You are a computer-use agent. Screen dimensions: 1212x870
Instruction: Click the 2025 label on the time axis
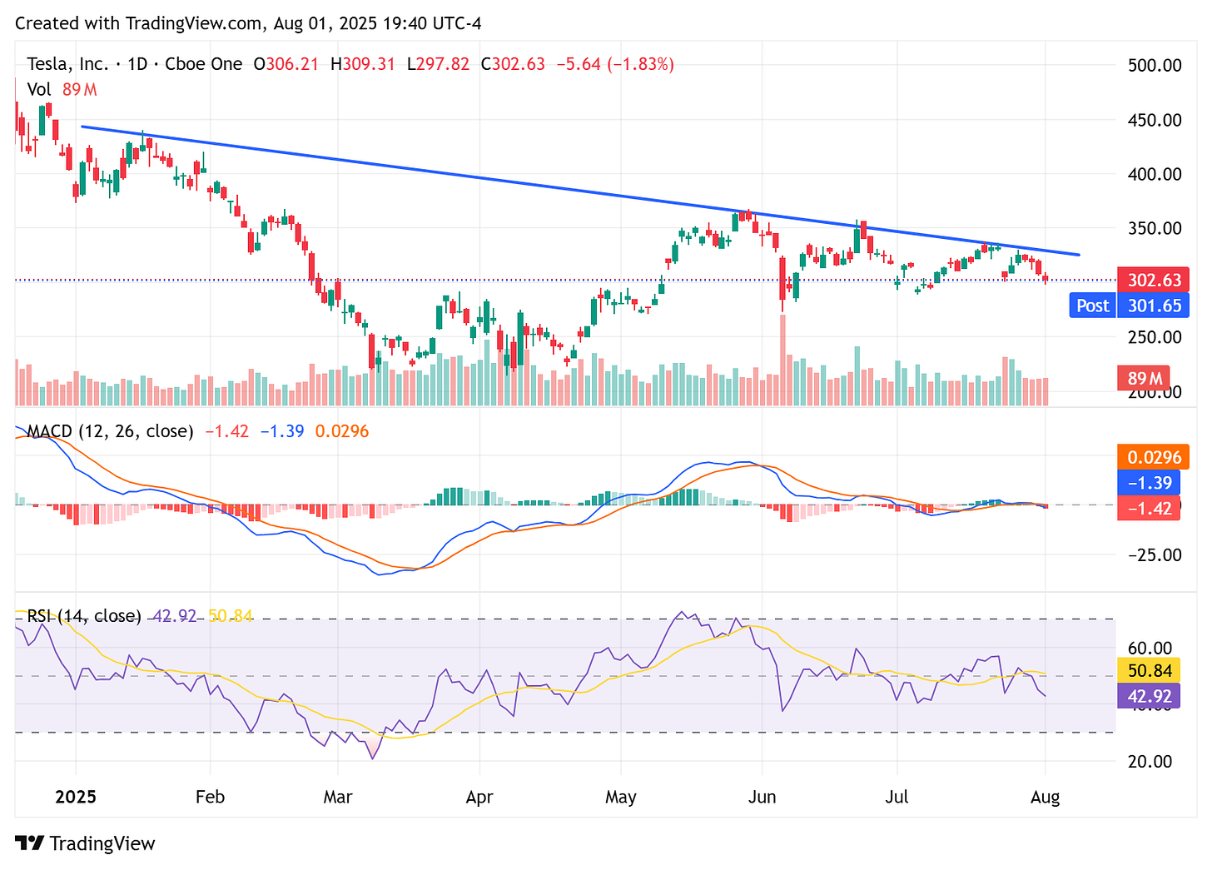pyautogui.click(x=77, y=797)
